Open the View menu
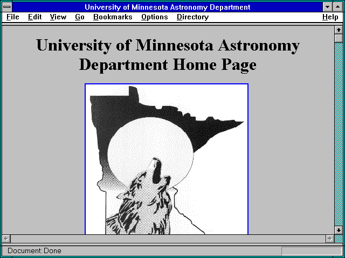The height and width of the screenshot is (258, 345). click(x=58, y=17)
